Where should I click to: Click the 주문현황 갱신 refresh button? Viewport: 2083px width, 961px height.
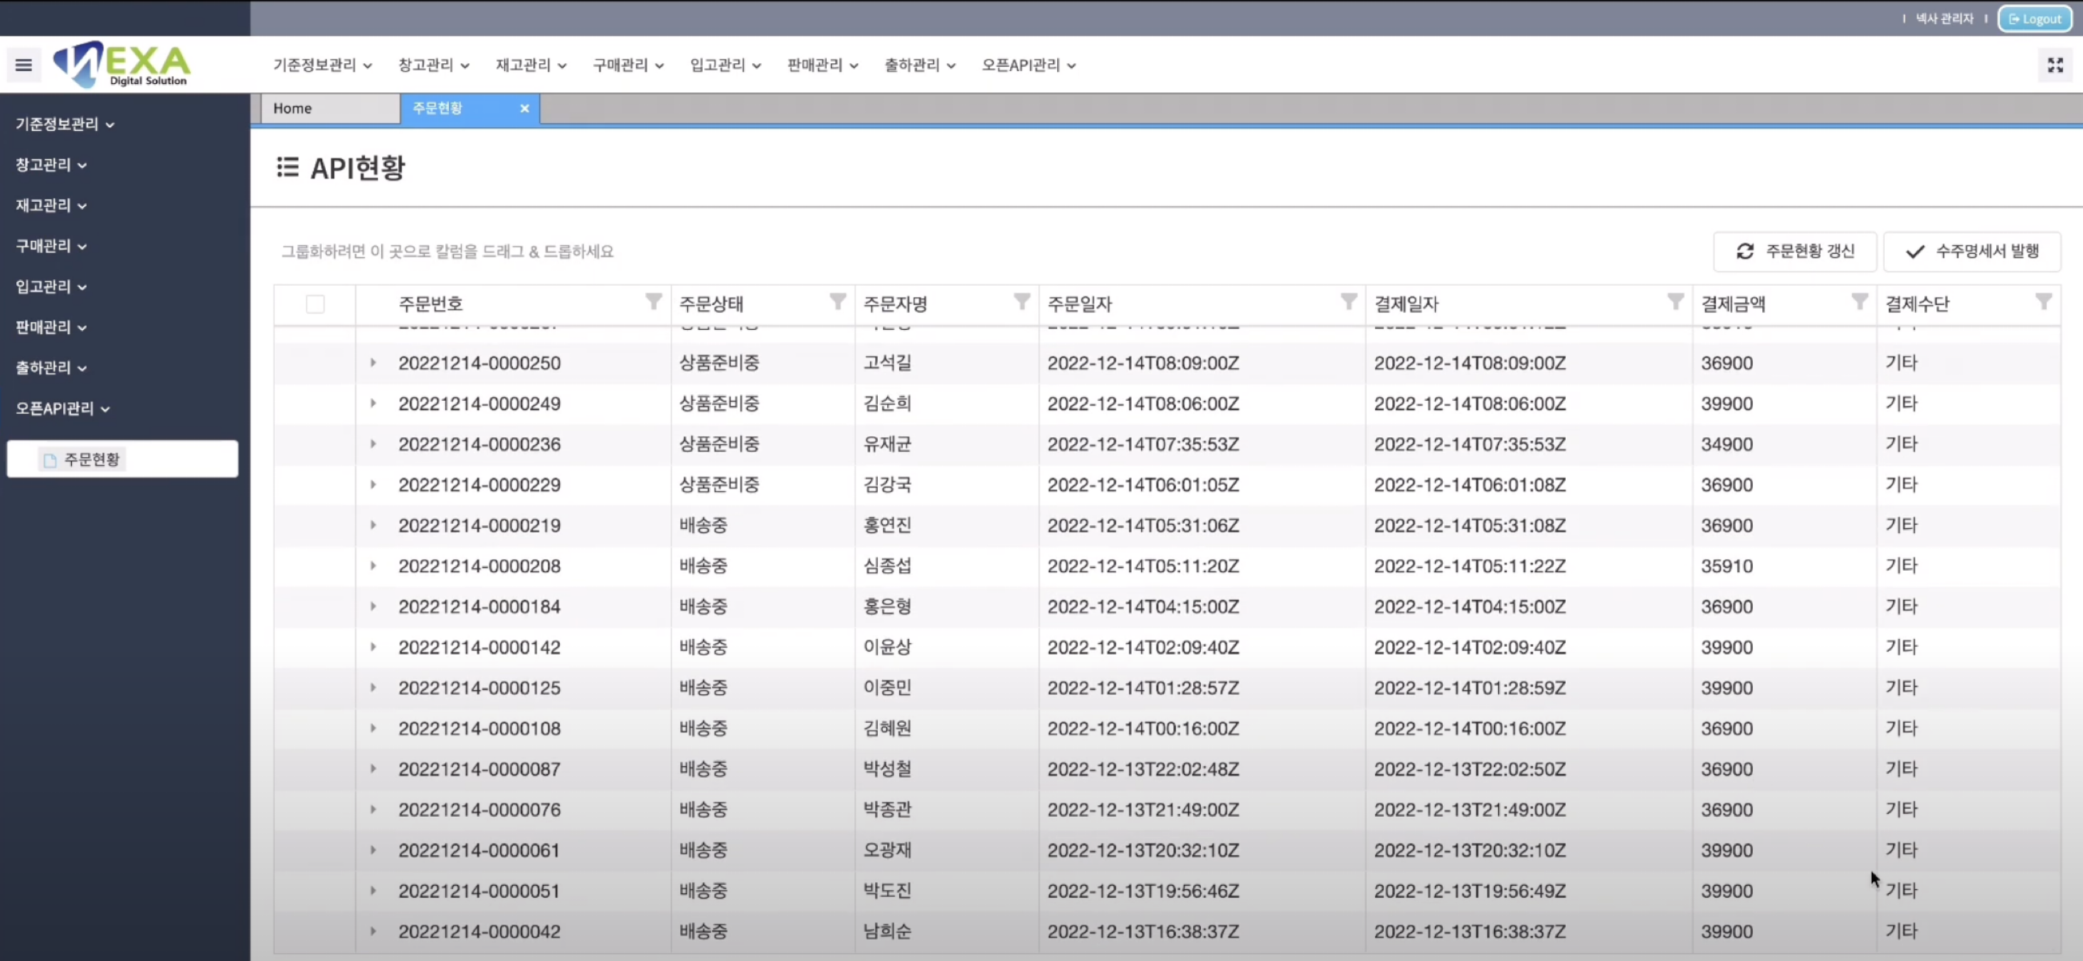tap(1794, 252)
